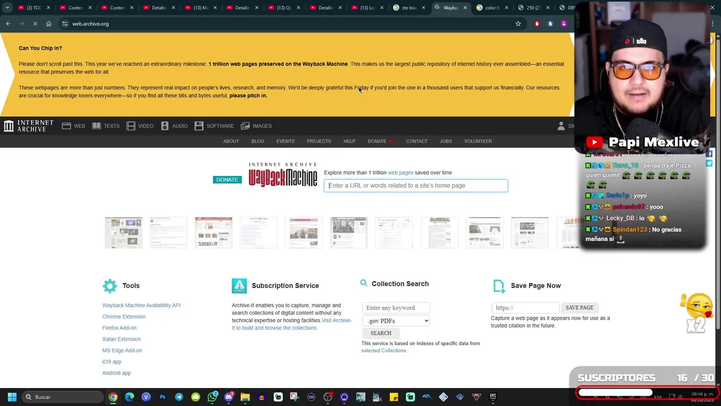721x406 pixels.
Task: Stop page loading with X button
Action: coord(35,24)
